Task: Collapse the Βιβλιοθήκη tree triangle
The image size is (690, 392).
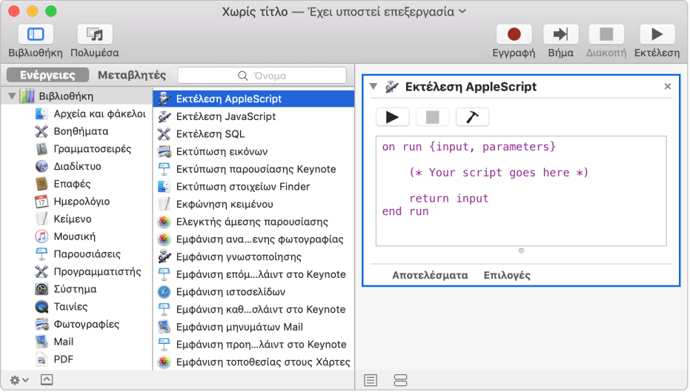Action: tap(12, 96)
